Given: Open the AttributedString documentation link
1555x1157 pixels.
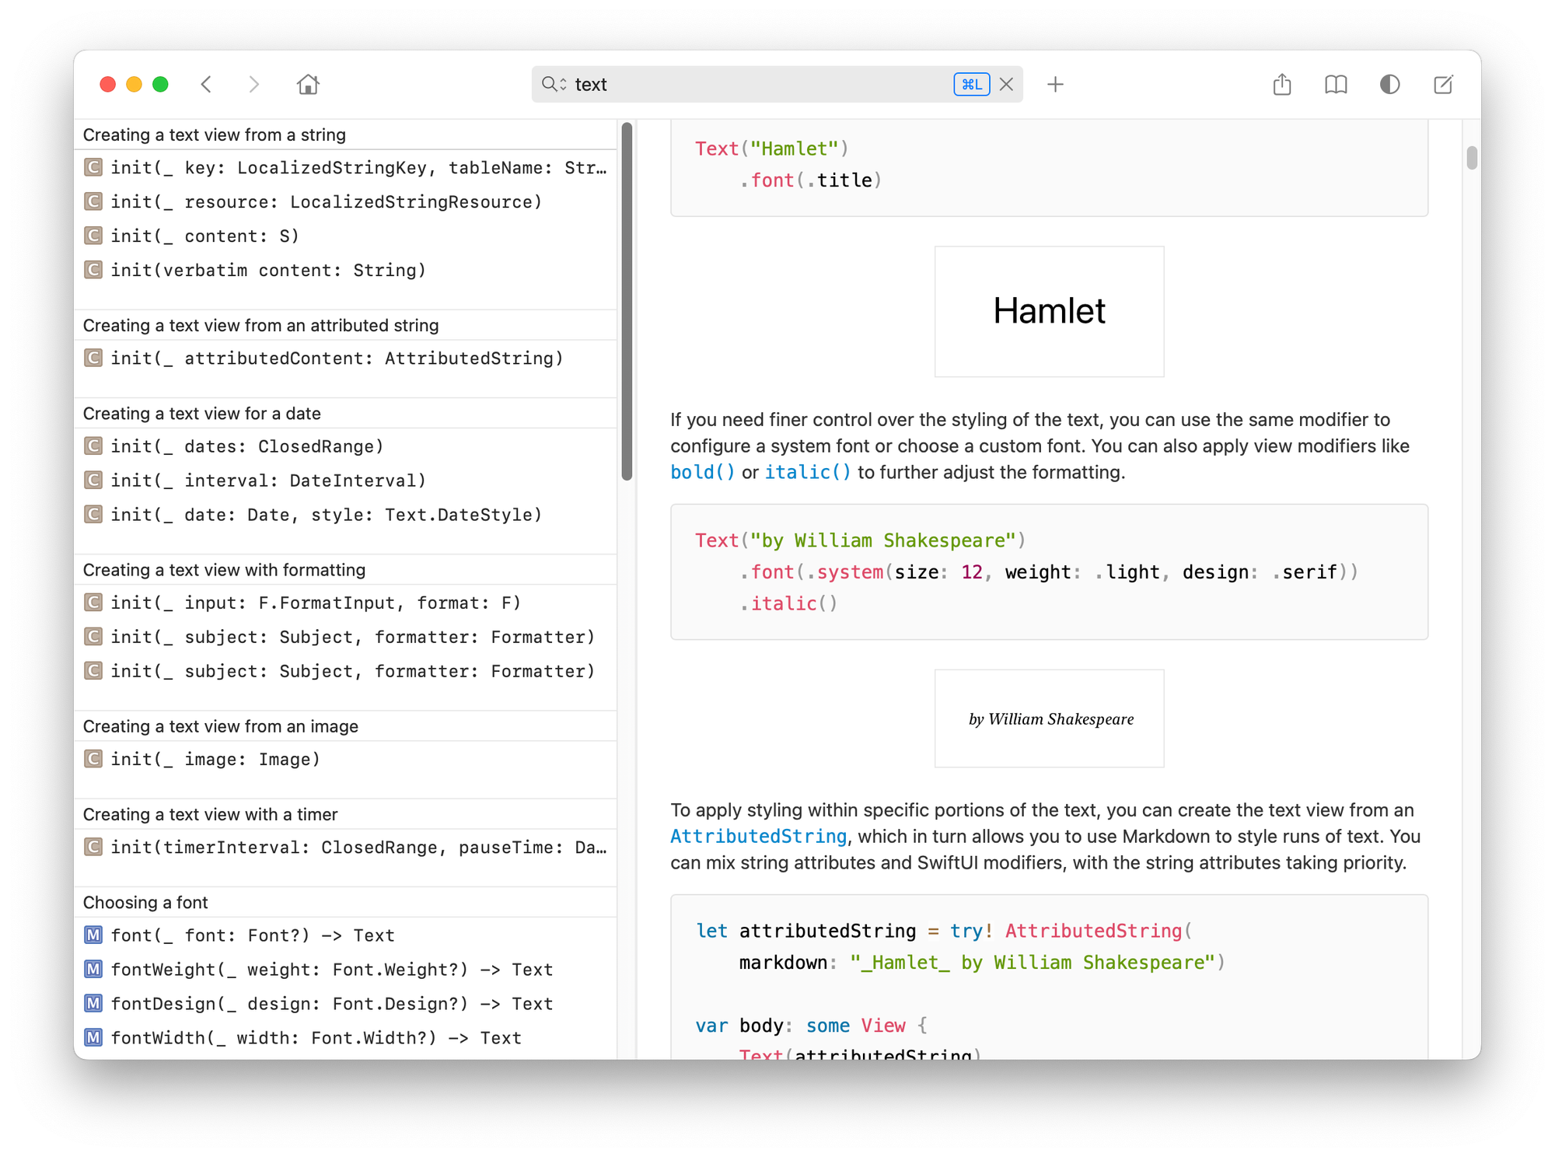Looking at the screenshot, I should (759, 836).
